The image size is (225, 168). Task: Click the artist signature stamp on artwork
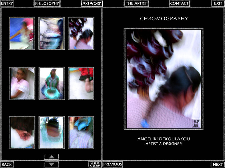coord(196,123)
